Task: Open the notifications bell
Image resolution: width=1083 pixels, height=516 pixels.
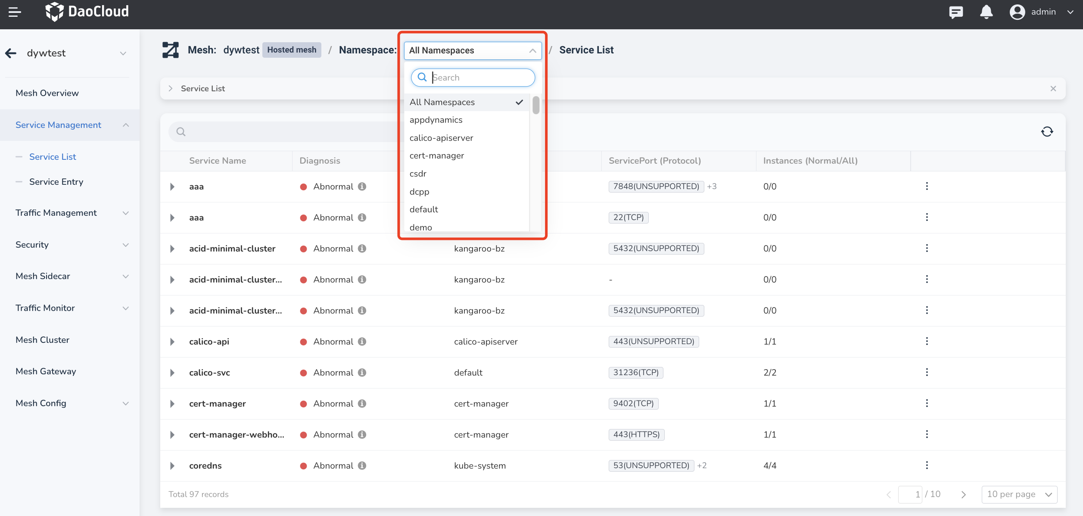Action: (986, 12)
